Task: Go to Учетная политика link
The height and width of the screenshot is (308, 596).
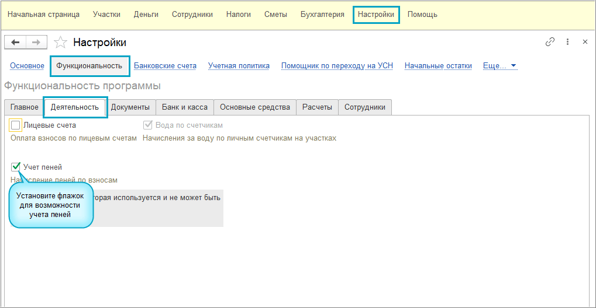Action: [239, 66]
